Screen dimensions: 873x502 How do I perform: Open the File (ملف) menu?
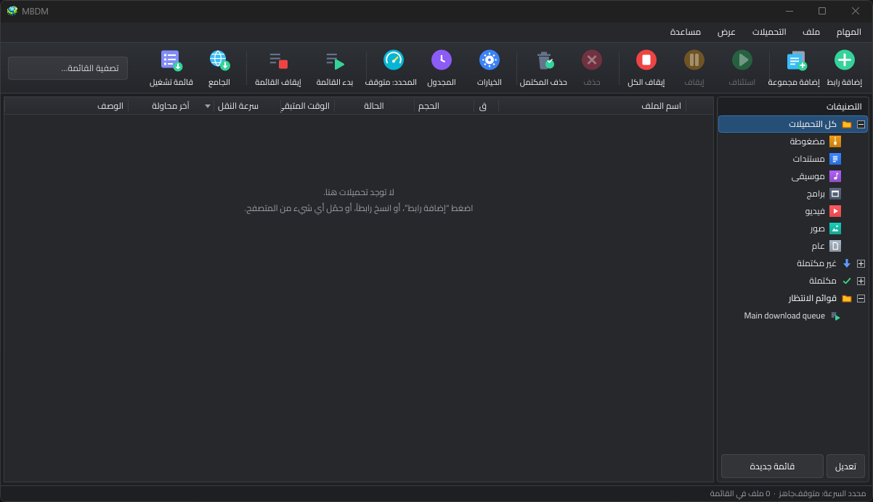(x=811, y=32)
